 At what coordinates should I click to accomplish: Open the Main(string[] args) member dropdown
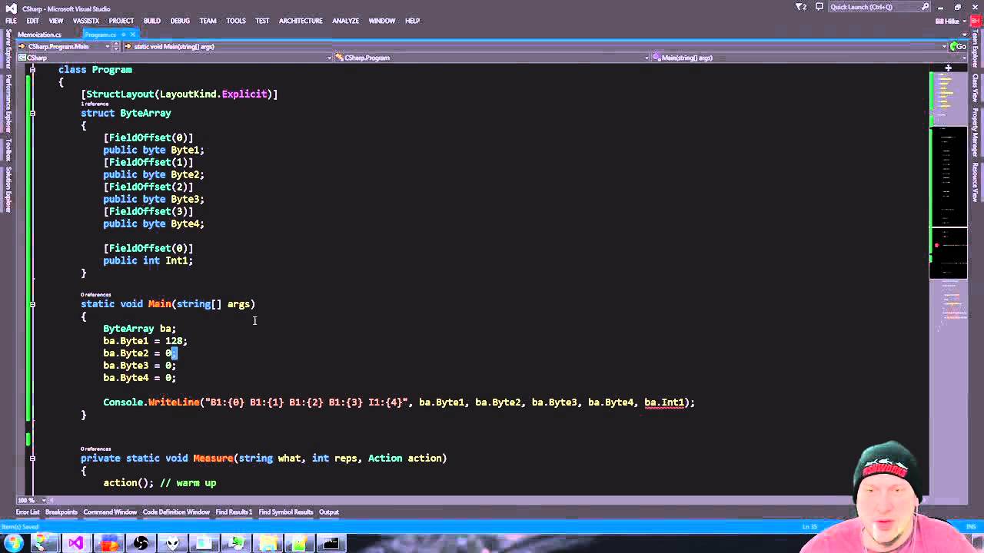809,58
